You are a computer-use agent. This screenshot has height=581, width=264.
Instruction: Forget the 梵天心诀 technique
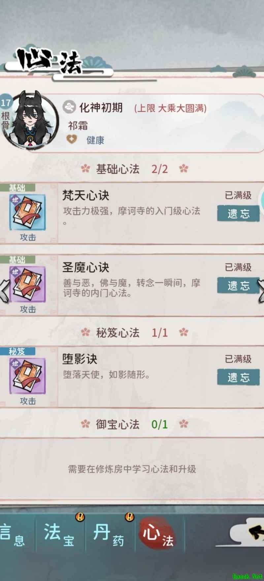click(x=238, y=213)
